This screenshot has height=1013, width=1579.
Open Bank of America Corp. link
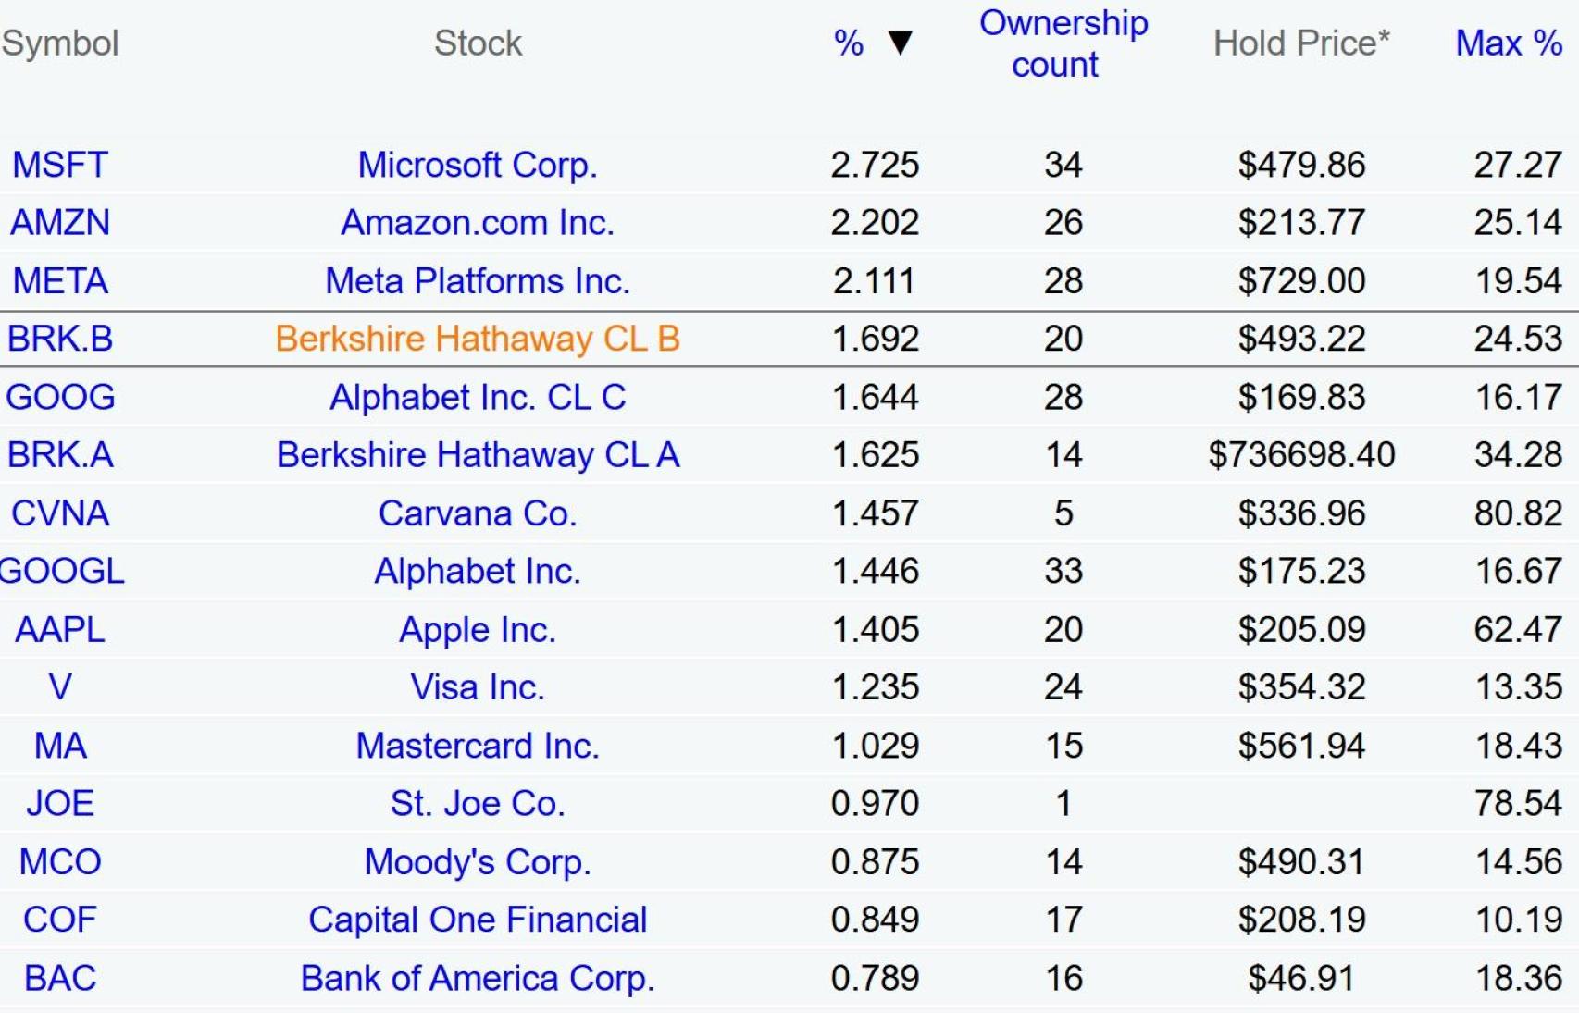click(x=478, y=978)
